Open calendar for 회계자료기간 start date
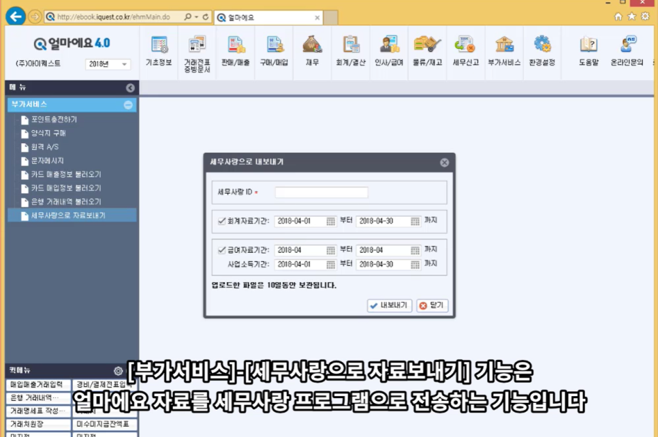658x437 pixels. [x=330, y=222]
